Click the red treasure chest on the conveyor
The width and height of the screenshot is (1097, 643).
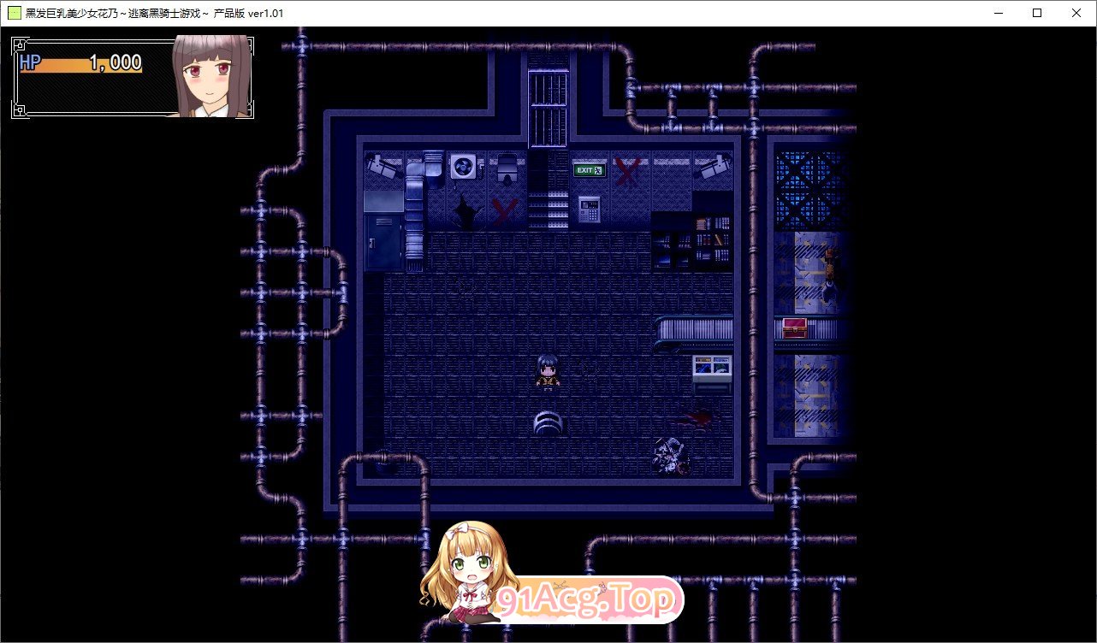[x=795, y=327]
